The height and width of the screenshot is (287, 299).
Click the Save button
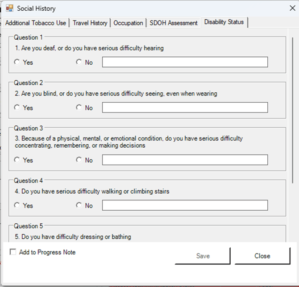coord(203,256)
